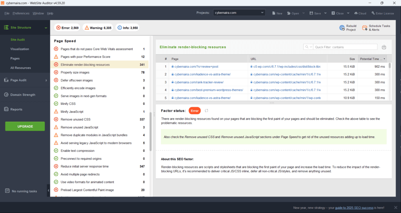Open the guide to 2025 SEO success link
401x213 pixels.
[x=354, y=208]
